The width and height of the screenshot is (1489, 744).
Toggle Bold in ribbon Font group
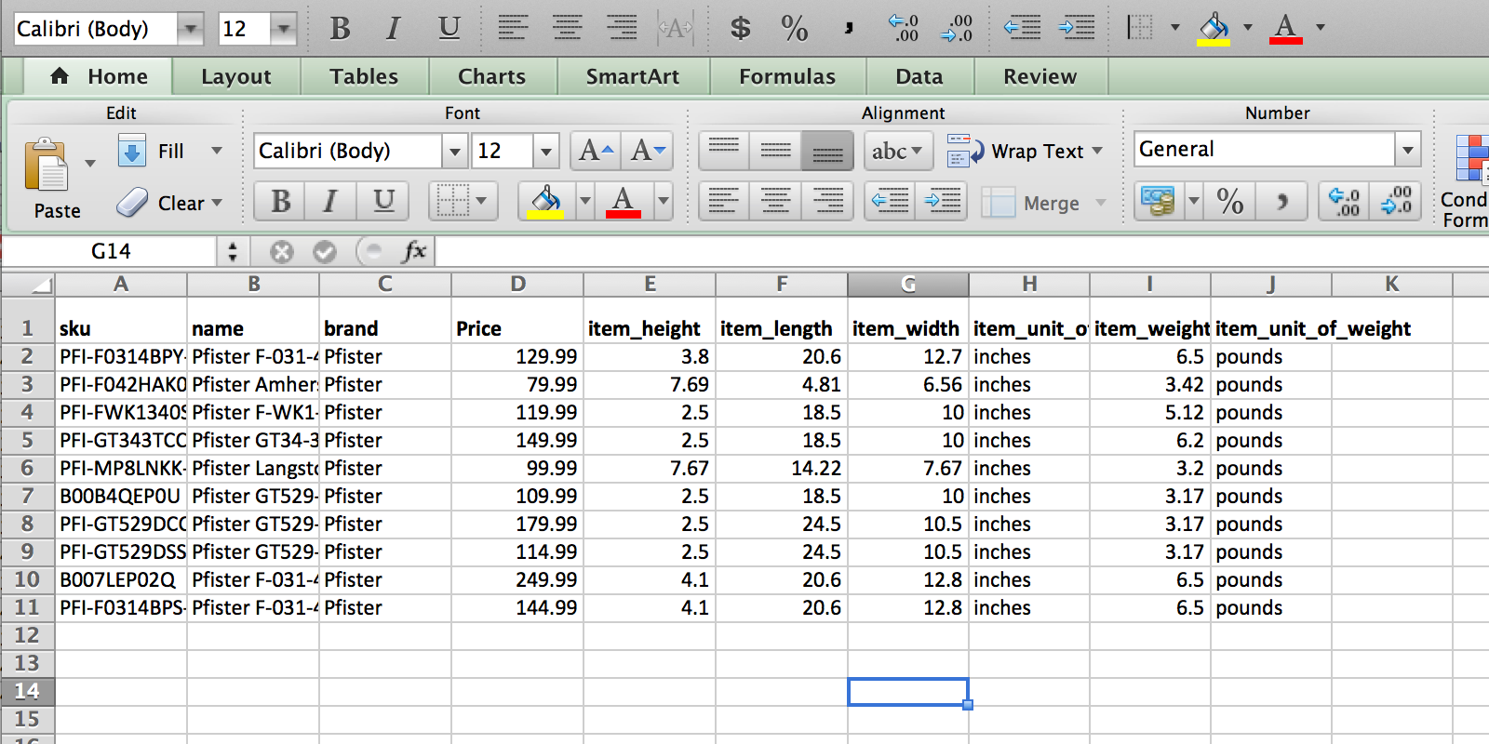point(280,201)
